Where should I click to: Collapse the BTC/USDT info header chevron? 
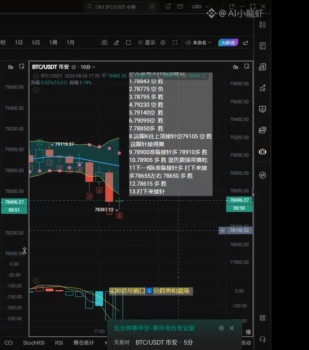click(36, 76)
